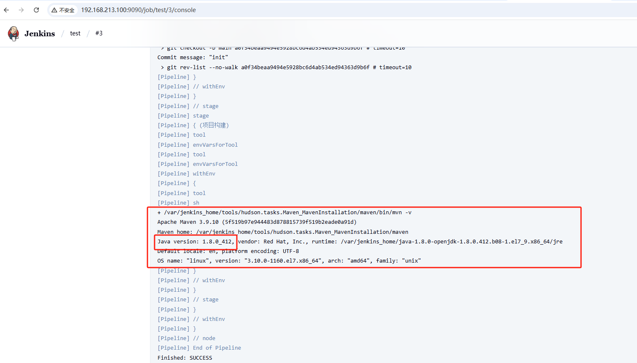
Task: Click the first envVarsForTool pipeline line
Action: [x=198, y=145]
